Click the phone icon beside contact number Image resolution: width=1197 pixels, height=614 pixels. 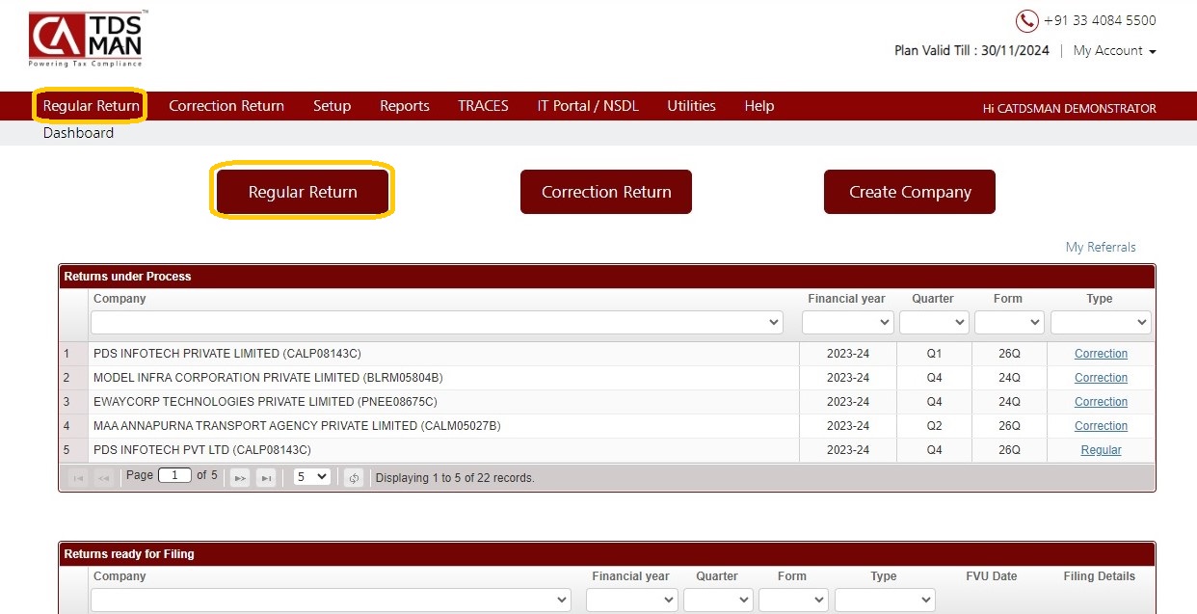[1027, 21]
